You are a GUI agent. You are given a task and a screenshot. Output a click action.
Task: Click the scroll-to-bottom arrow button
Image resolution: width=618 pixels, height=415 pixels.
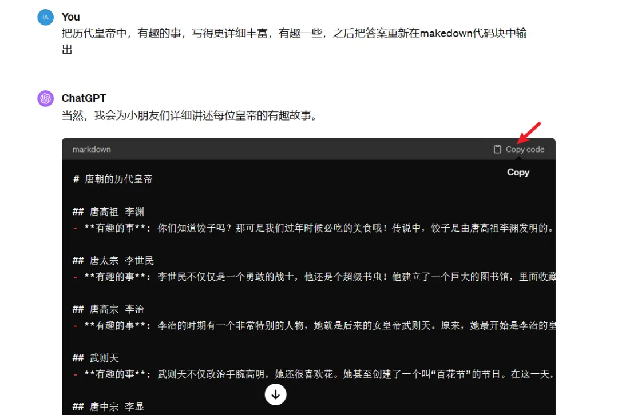[275, 394]
